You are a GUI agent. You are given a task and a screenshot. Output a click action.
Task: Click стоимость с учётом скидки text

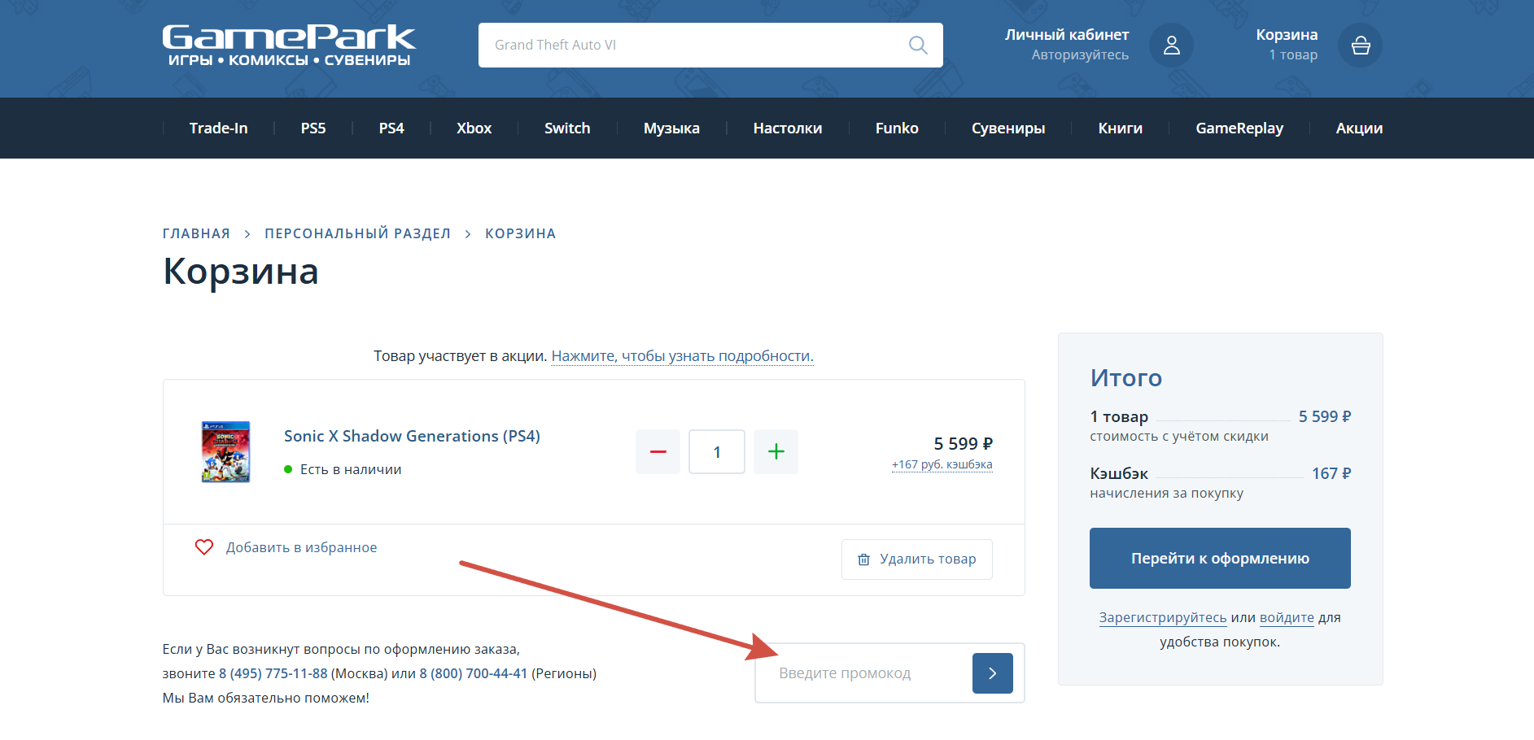point(1179,436)
